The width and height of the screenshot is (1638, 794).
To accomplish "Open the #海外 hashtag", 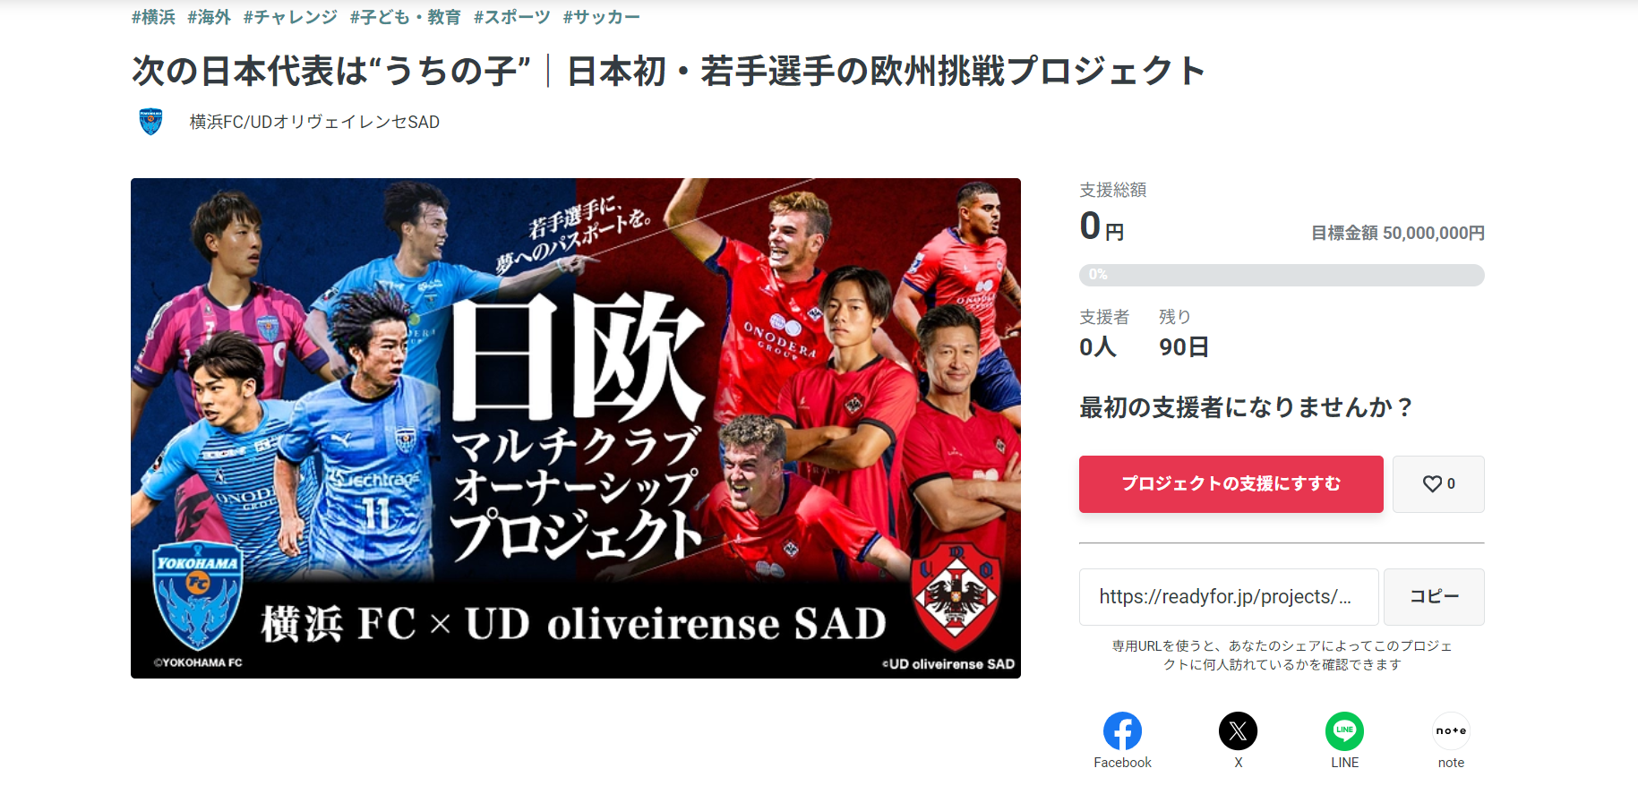I will (x=209, y=17).
